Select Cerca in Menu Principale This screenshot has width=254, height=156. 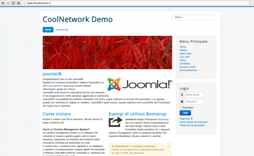pyautogui.click(x=183, y=60)
